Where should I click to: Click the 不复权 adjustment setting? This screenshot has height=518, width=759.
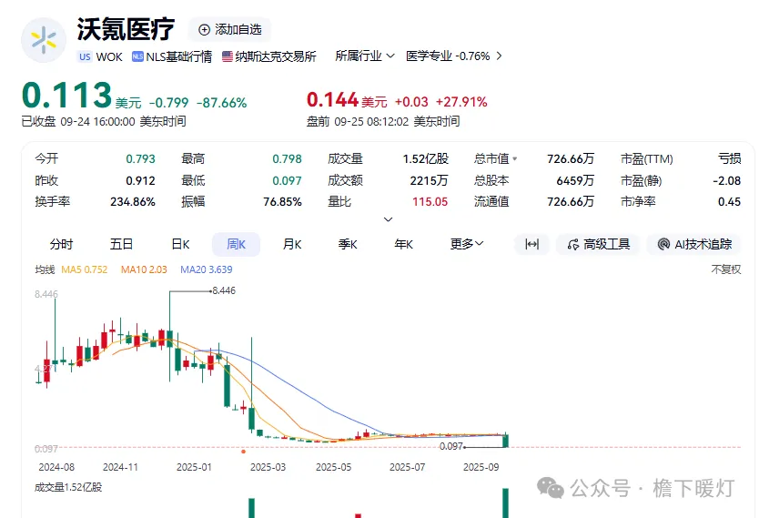(x=725, y=269)
